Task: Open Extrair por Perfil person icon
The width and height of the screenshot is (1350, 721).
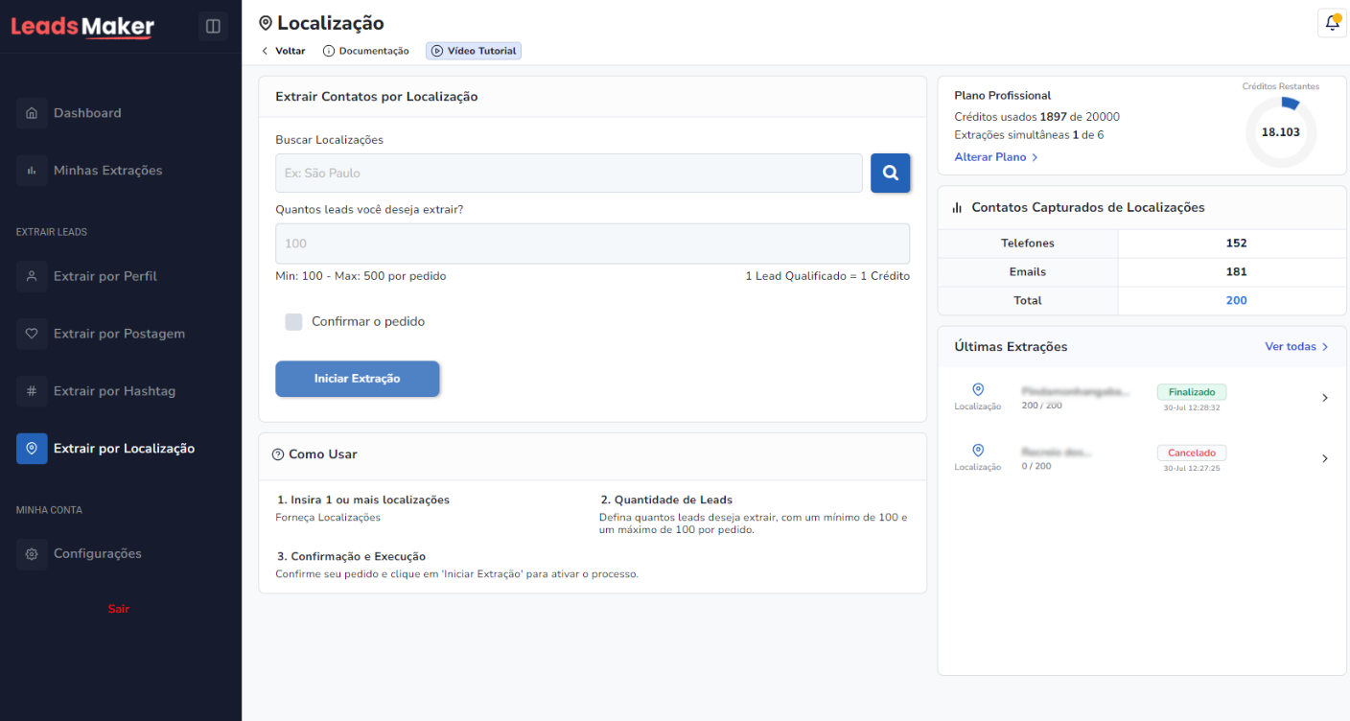Action: pyautogui.click(x=32, y=275)
